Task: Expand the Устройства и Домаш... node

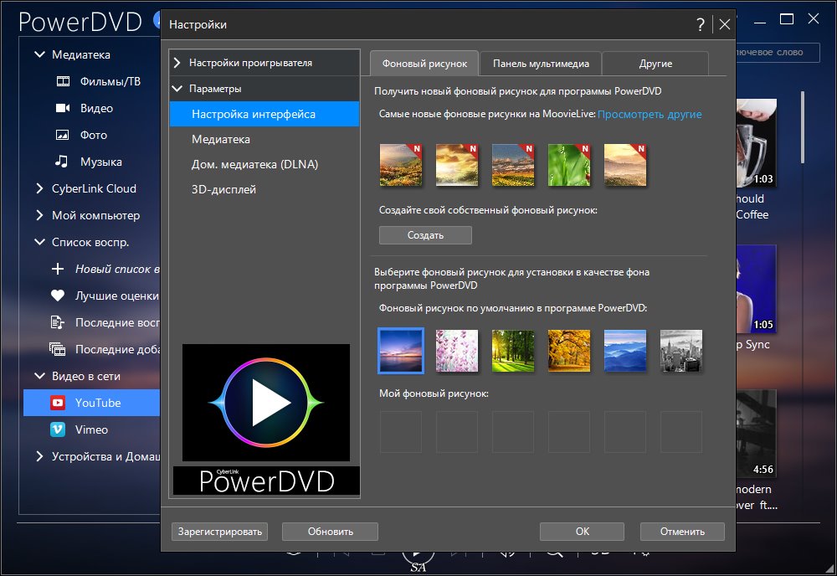Action: point(39,456)
